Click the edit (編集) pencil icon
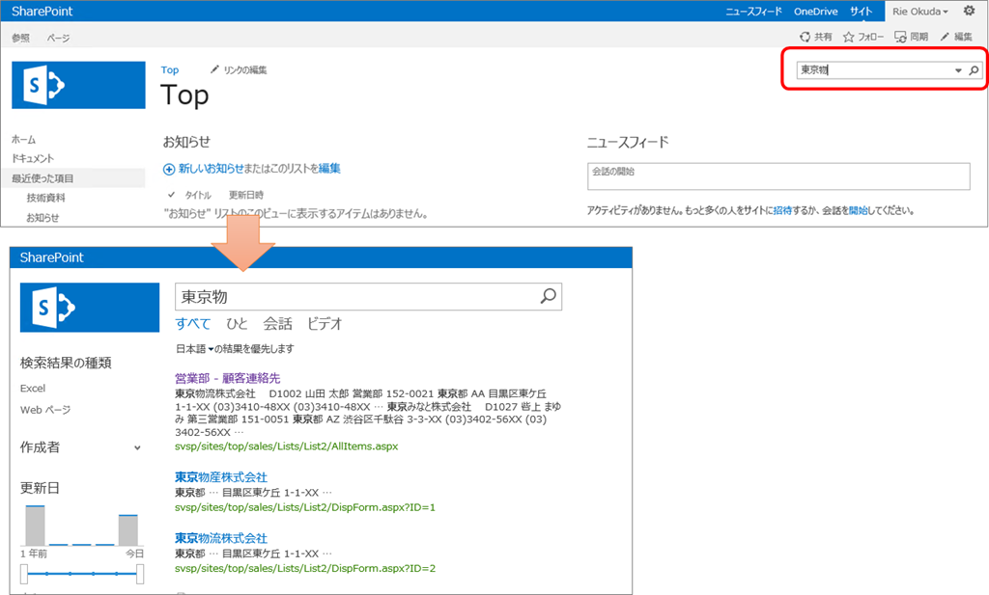Image resolution: width=989 pixels, height=595 pixels. [x=945, y=37]
